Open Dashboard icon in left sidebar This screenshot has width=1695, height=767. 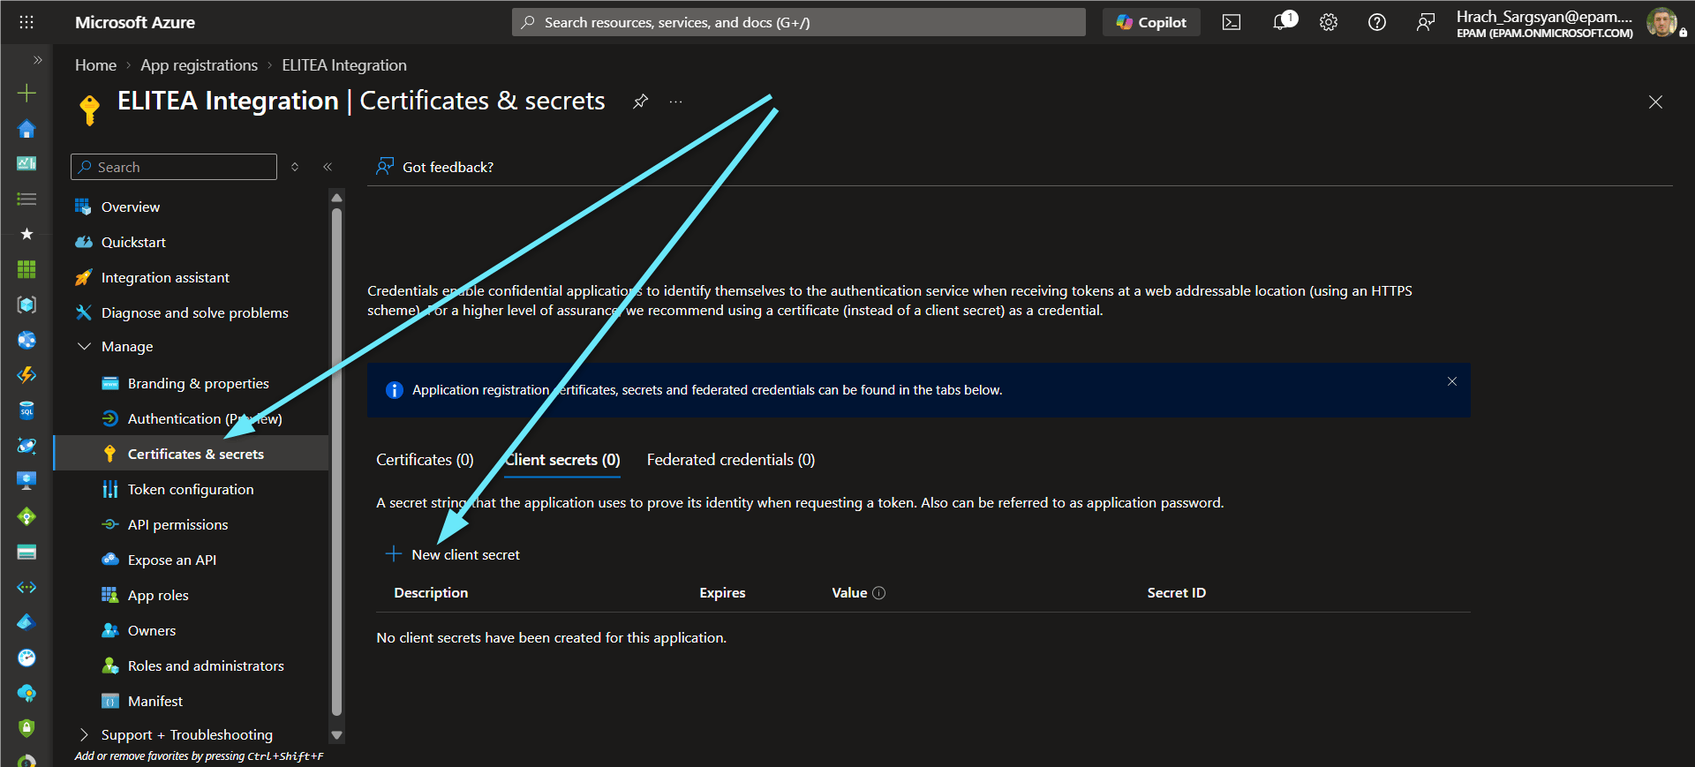[26, 163]
